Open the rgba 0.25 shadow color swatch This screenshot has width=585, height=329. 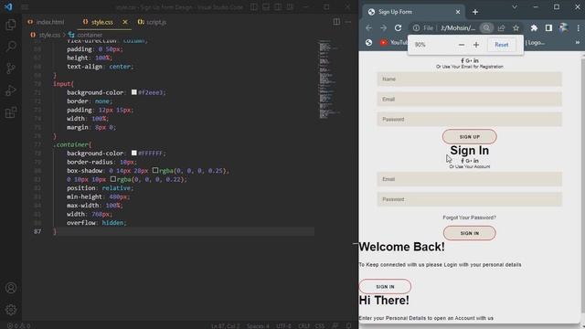click(155, 171)
